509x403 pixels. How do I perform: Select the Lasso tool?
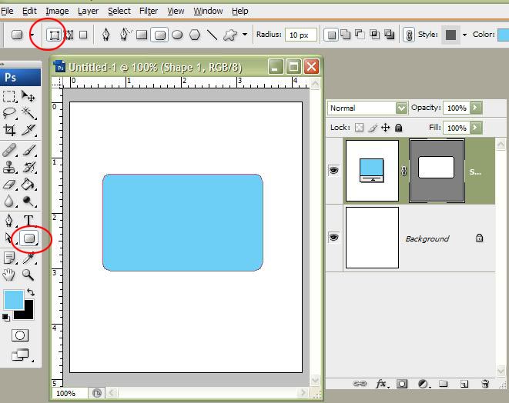coord(10,114)
